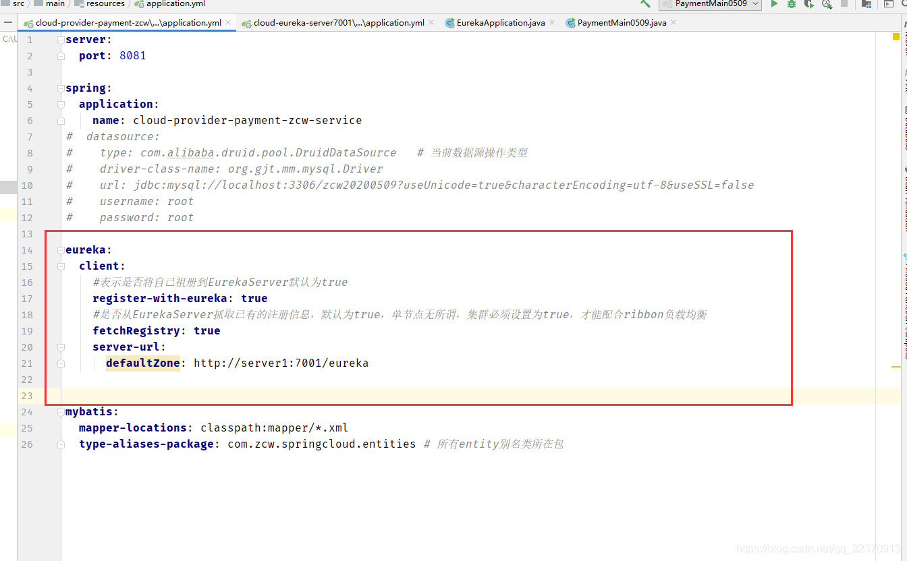Click the cloud-provider-payment-zcw-service name value
This screenshot has height=561, width=907.
tap(247, 121)
